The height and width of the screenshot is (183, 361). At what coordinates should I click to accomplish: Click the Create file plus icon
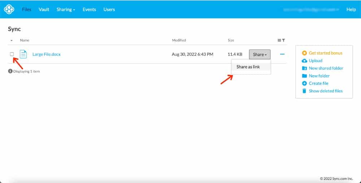pyautogui.click(x=304, y=83)
